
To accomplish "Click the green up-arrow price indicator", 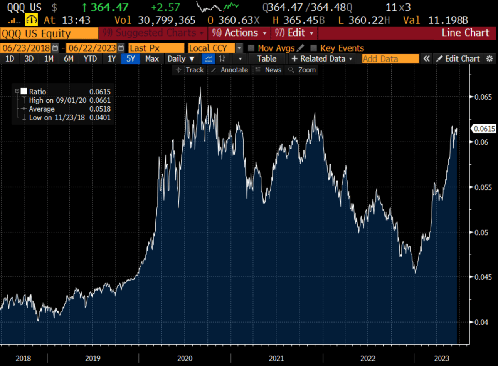I will pyautogui.click(x=84, y=7).
